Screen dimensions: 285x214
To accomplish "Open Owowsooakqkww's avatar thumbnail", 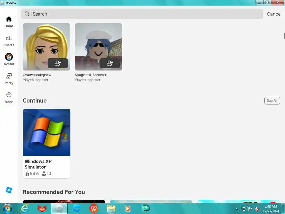I will point(46,47).
